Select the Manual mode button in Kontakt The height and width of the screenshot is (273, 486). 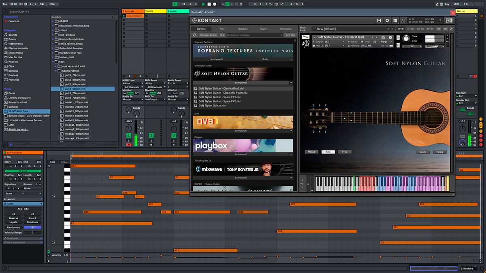tap(312, 152)
